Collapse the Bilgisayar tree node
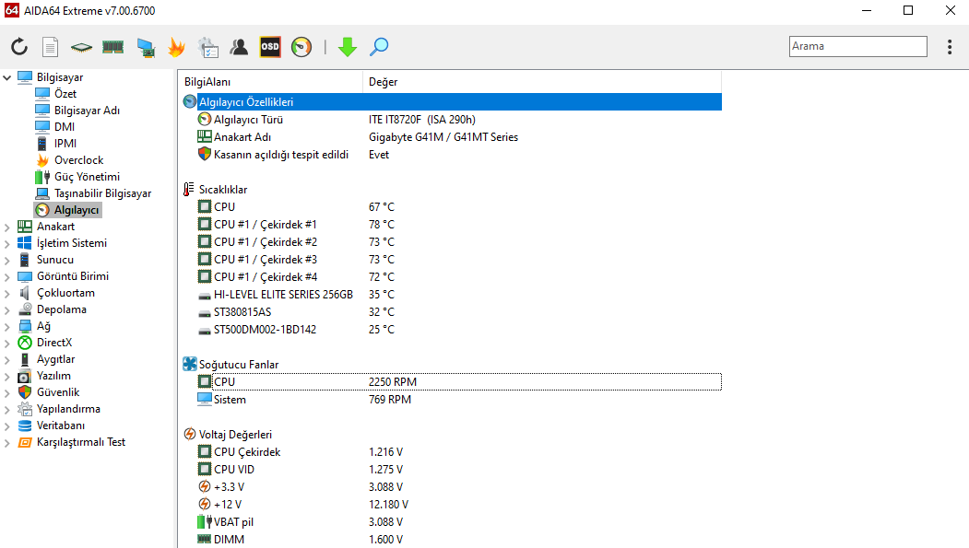The image size is (969, 548). point(7,77)
